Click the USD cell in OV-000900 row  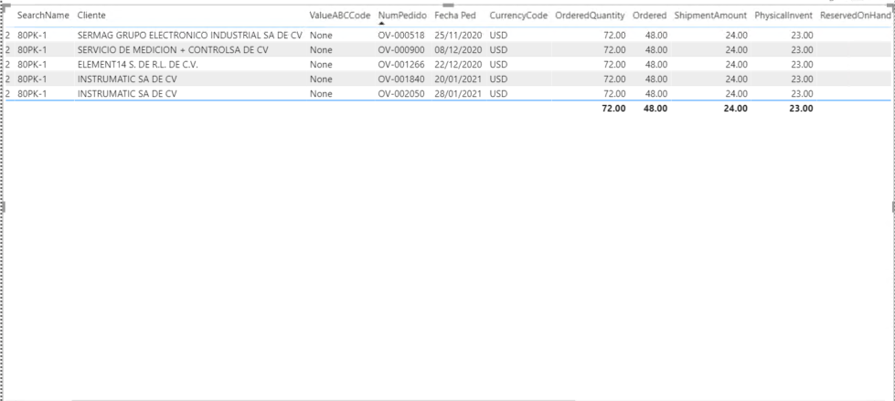[498, 50]
